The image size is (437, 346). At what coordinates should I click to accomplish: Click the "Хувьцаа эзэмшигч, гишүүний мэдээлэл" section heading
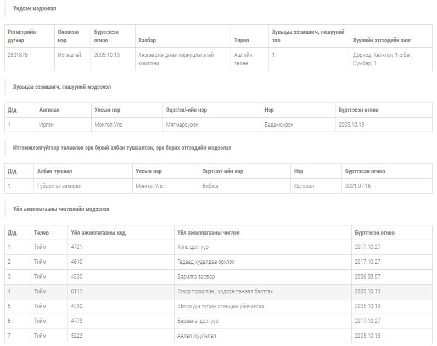click(62, 87)
